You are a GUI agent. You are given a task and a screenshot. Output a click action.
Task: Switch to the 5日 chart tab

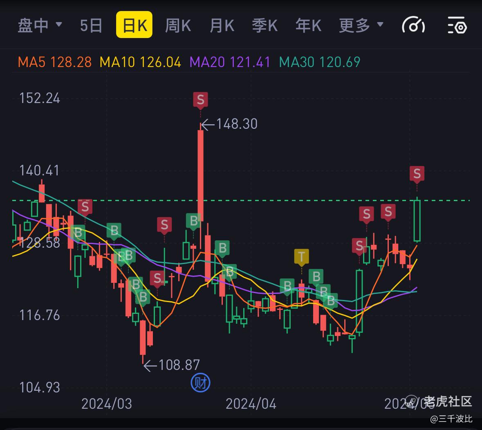tap(91, 25)
